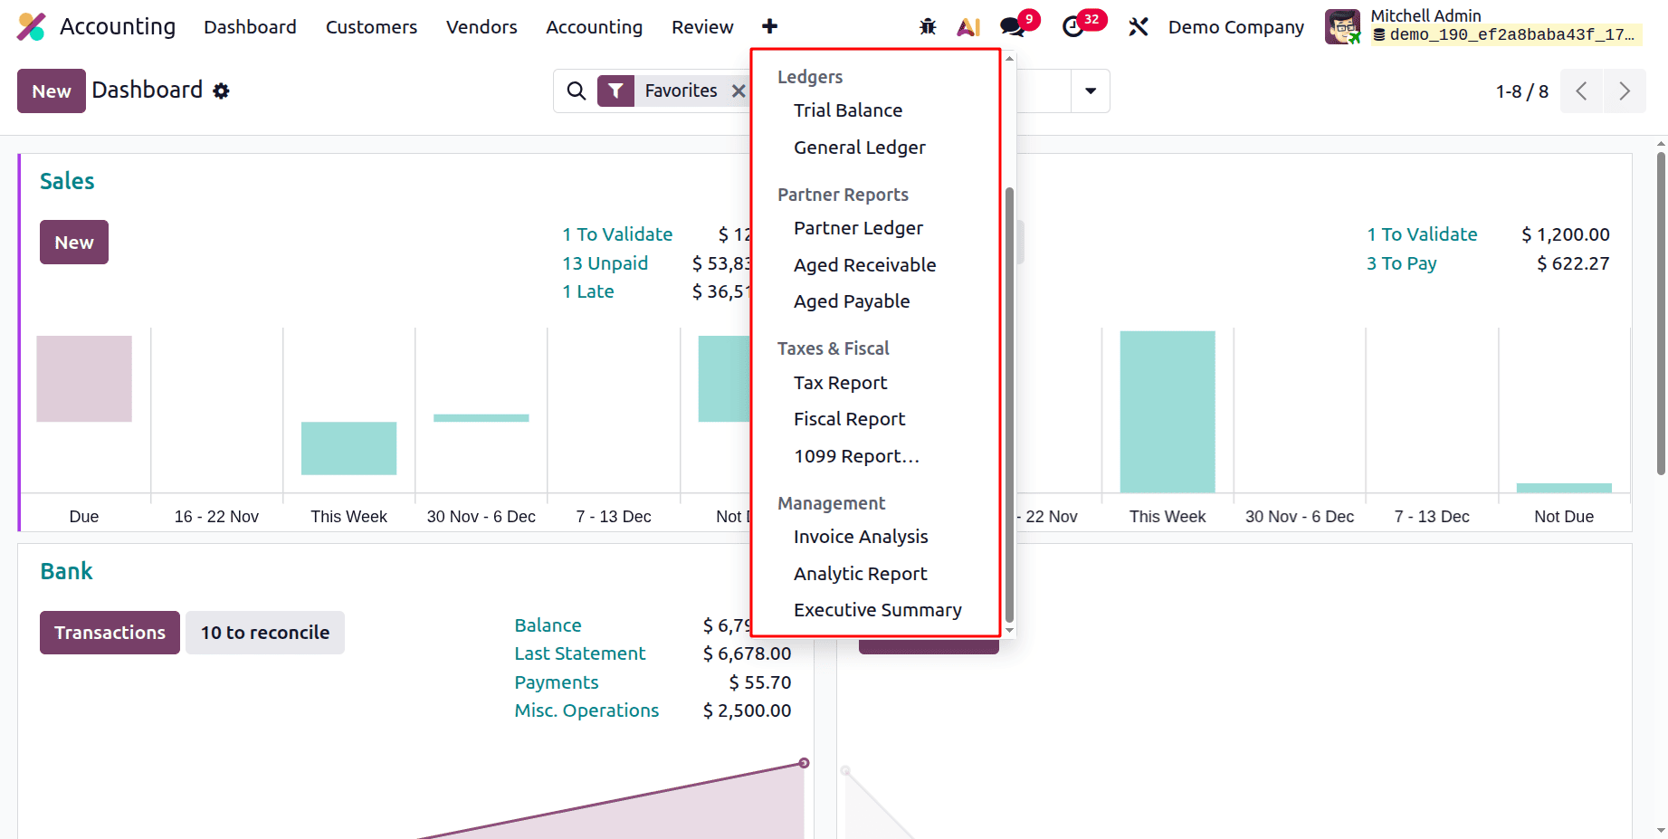Open the activities clock icon
Viewport: 1668px width, 839px height.
[1073, 26]
